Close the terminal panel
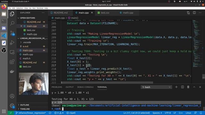 point(200,87)
